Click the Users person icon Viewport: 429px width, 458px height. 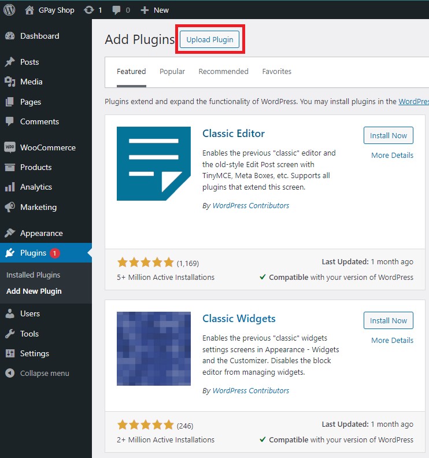[10, 313]
